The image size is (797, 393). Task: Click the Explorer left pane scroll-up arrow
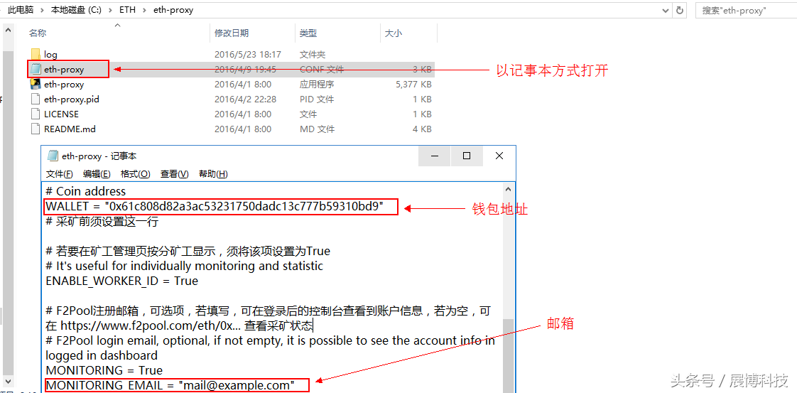coord(8,31)
